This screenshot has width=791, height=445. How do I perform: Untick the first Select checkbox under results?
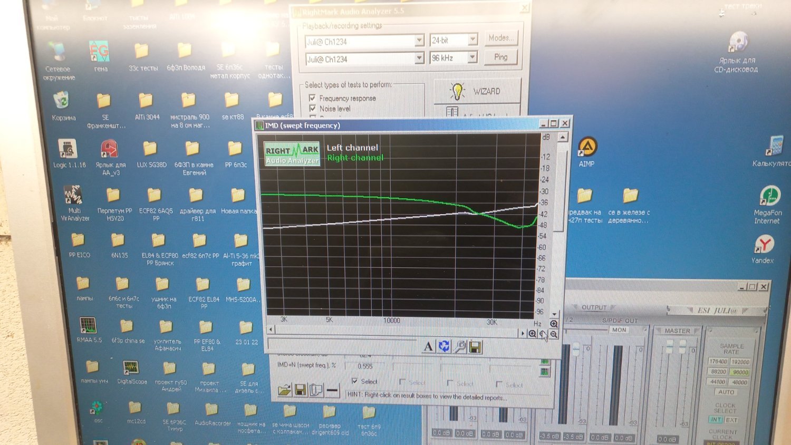click(x=354, y=381)
